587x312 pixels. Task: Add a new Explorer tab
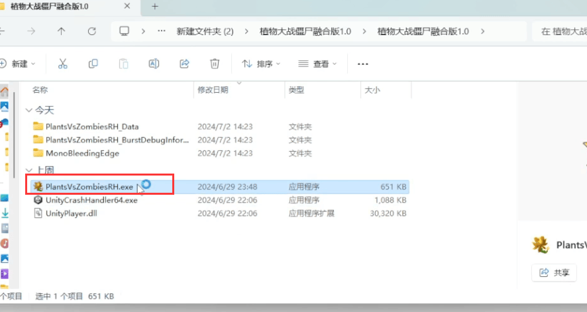point(154,7)
